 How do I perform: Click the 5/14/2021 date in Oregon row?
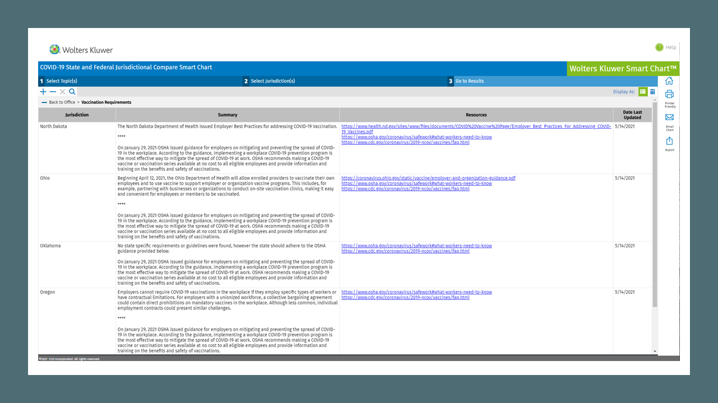click(625, 292)
